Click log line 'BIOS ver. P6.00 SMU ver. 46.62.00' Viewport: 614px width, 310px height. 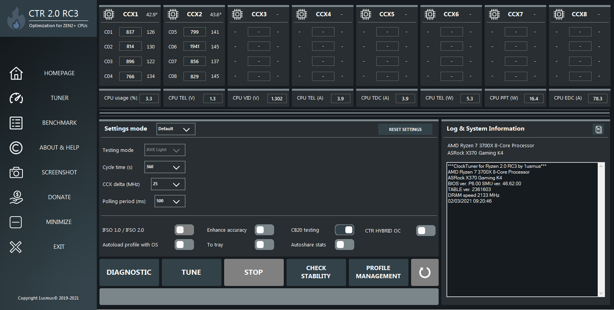pyautogui.click(x=484, y=184)
